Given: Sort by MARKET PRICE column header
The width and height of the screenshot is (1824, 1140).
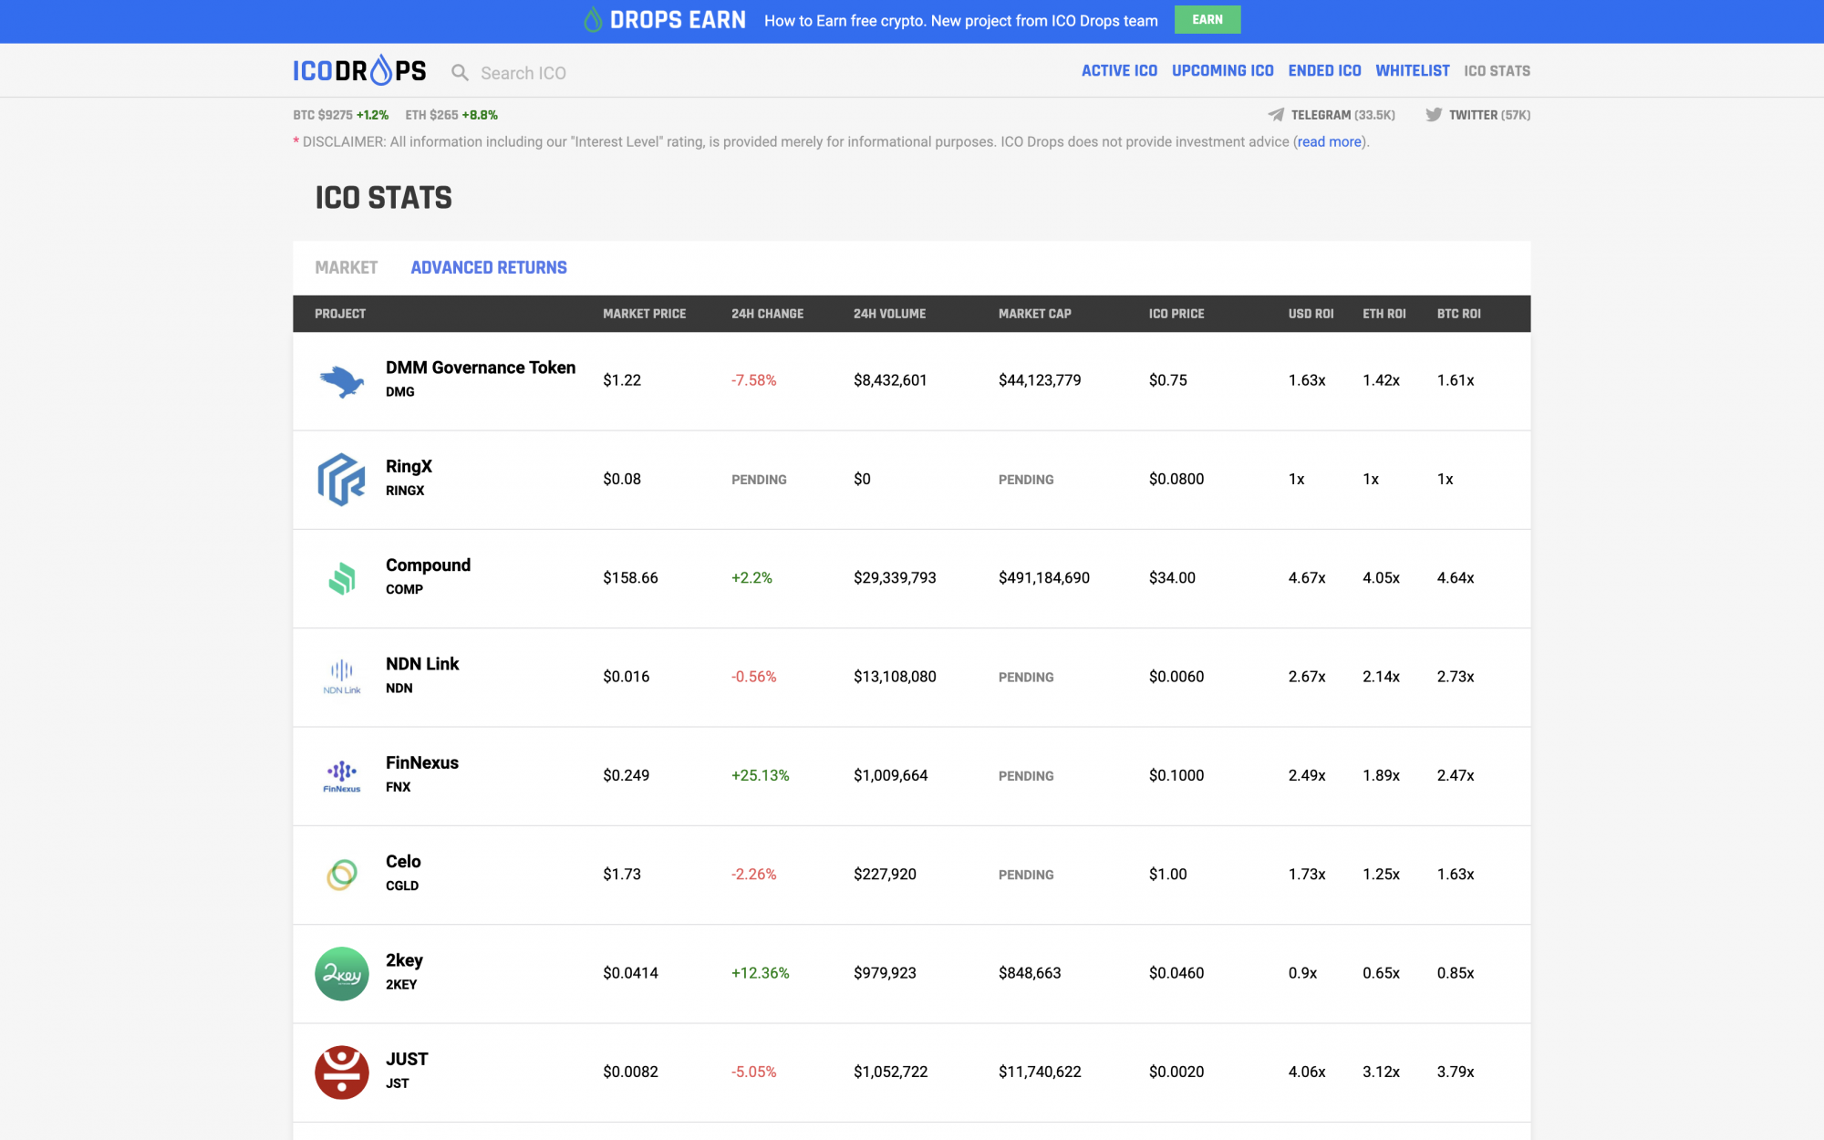Looking at the screenshot, I should coord(644,314).
